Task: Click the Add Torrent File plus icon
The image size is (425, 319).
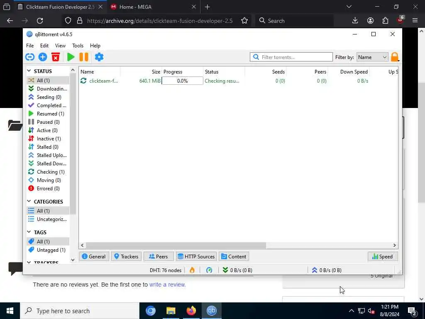Action: point(43,57)
